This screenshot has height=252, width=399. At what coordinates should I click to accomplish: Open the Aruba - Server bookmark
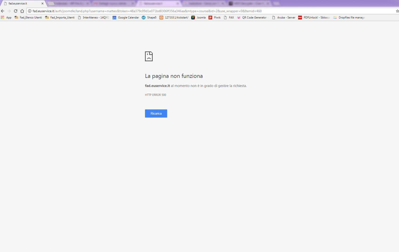click(284, 18)
